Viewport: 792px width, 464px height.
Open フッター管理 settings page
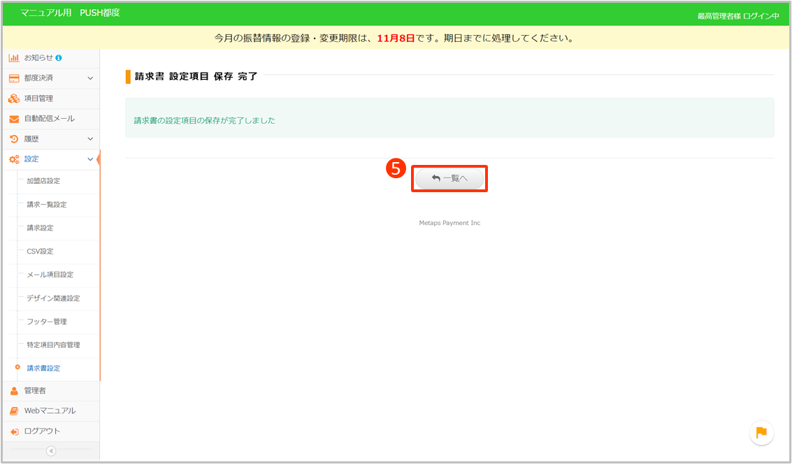(46, 321)
